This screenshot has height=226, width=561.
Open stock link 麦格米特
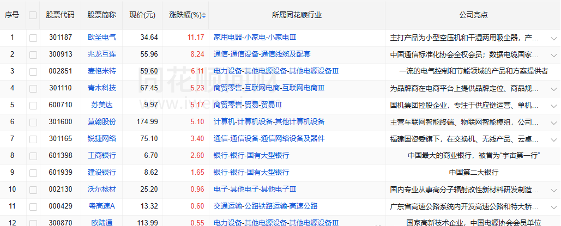pos(102,71)
